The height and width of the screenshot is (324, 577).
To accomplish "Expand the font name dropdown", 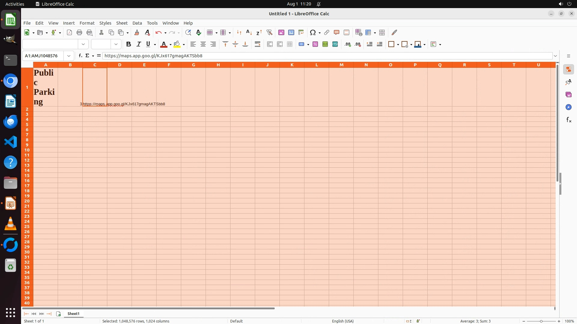I will [83, 44].
